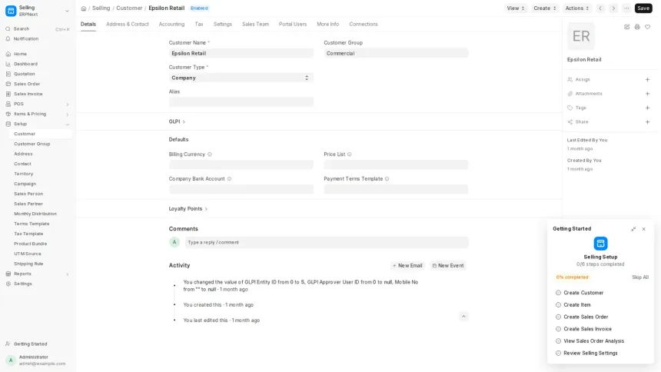The image size is (661, 372).
Task: Open Notification bell in sidebar
Action: 8,38
